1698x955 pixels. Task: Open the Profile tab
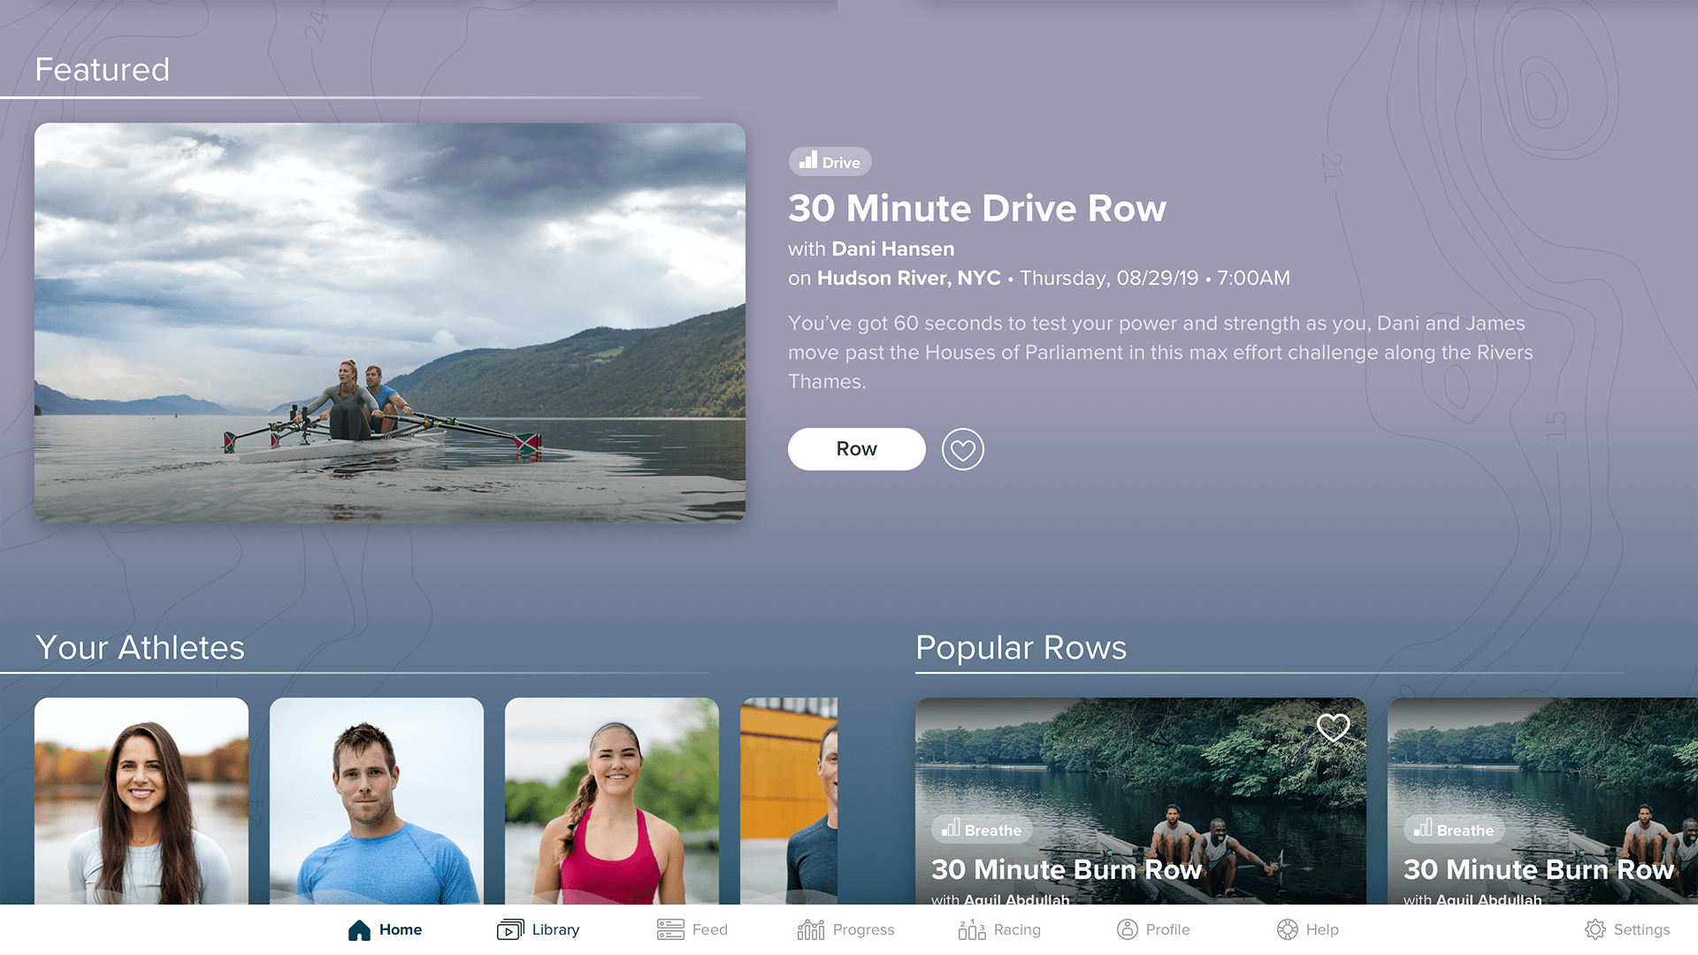(x=1167, y=929)
